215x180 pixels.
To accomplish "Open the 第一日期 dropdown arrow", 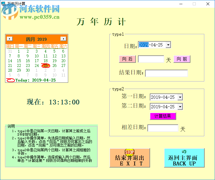I will (180, 97).
